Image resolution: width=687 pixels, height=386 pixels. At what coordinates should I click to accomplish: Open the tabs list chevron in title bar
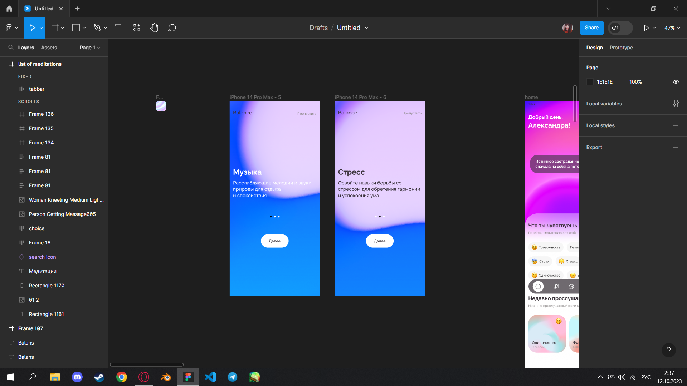pyautogui.click(x=609, y=9)
